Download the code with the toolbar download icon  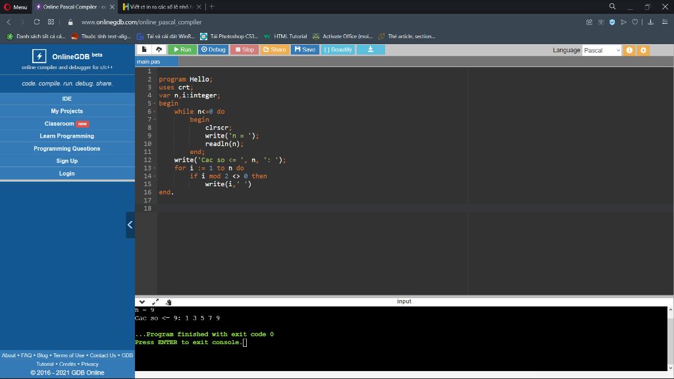[x=371, y=50]
